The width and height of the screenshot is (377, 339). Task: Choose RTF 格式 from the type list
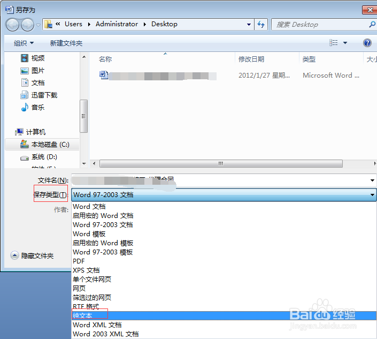pyautogui.click(x=224, y=307)
